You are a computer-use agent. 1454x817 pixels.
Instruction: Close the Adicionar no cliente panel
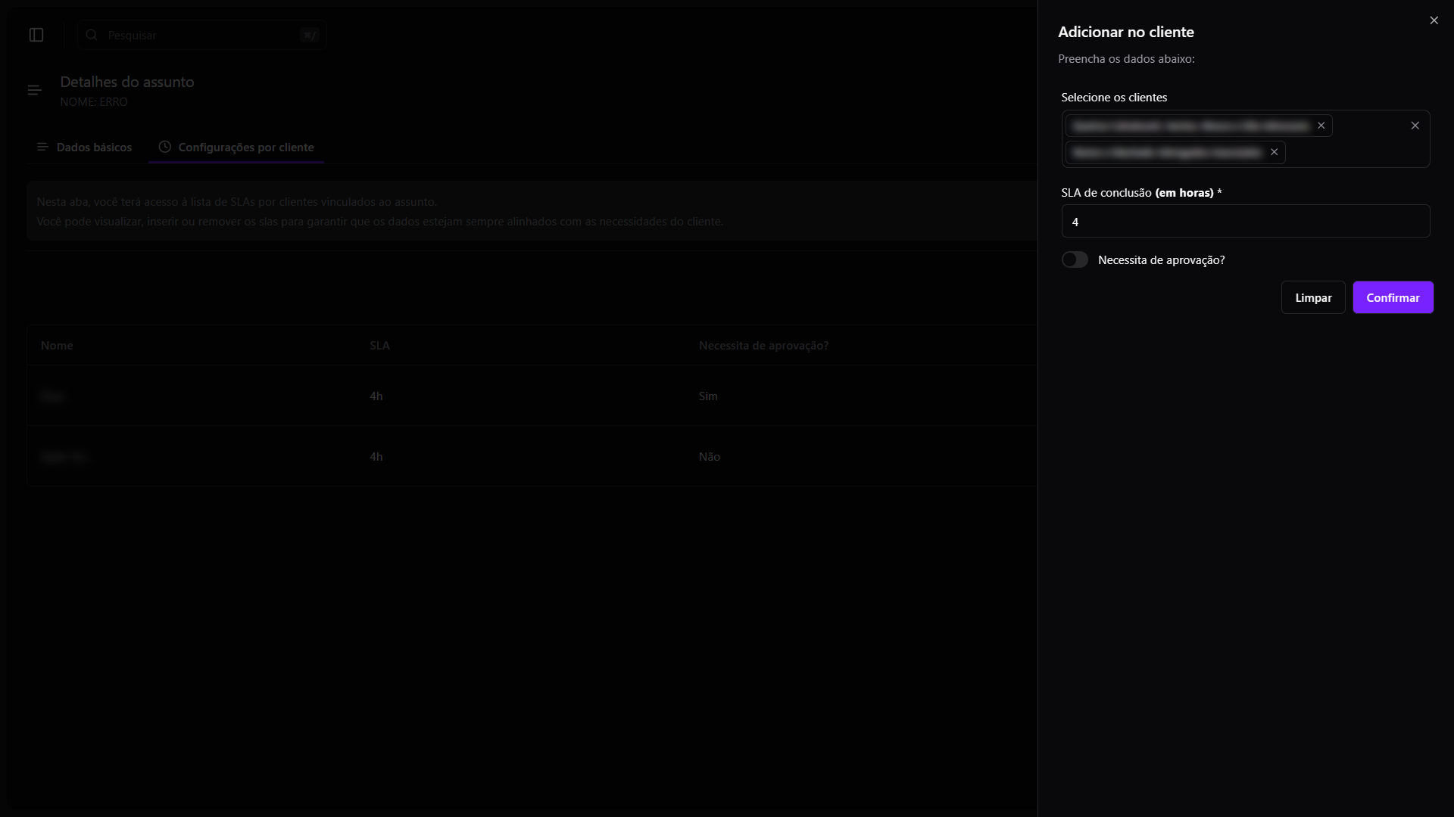click(1434, 20)
